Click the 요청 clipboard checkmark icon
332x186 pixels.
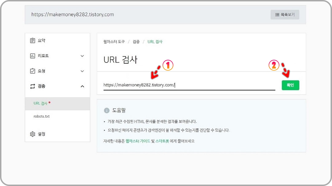coord(33,71)
